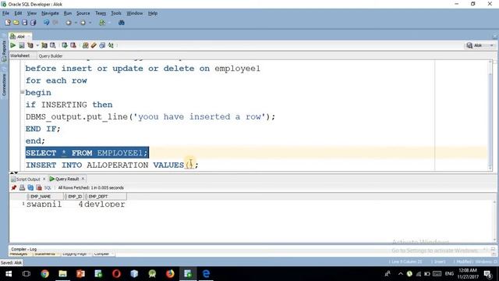Image resolution: width=499 pixels, height=281 pixels.
Task: Open the Forward button history dropdown arrow
Action: [x=90, y=23]
